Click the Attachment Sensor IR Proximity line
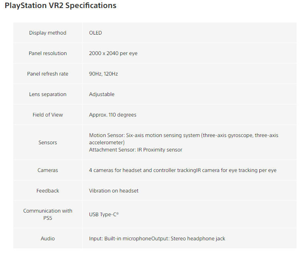The image size is (307, 260). pyautogui.click(x=136, y=150)
